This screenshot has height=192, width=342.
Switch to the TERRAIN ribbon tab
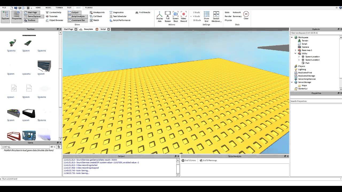coord(59,8)
